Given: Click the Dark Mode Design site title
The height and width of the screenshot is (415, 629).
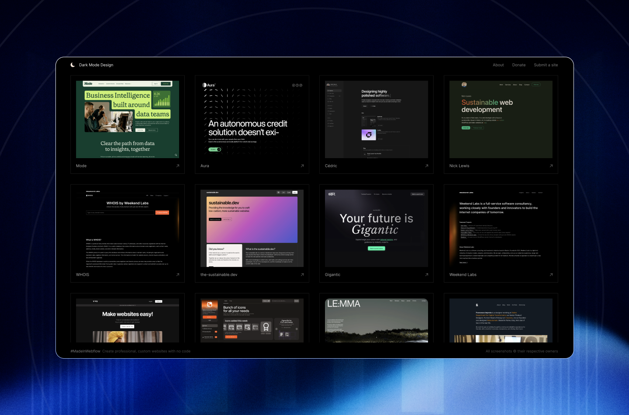Looking at the screenshot, I should (x=95, y=65).
